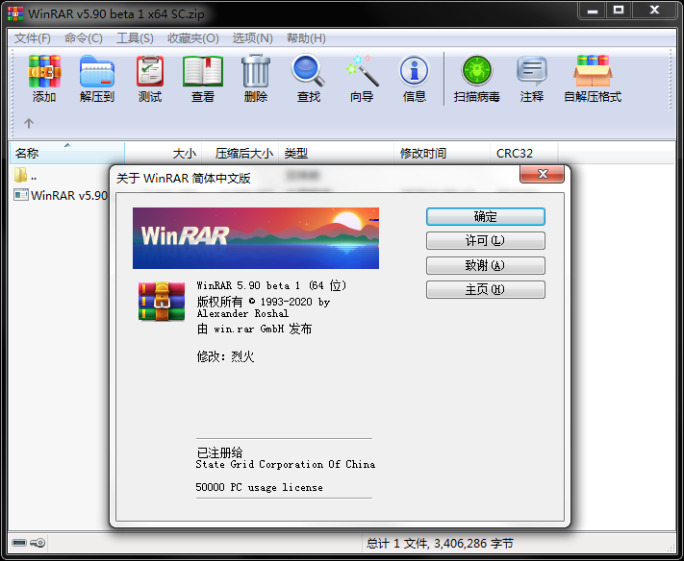Click the 致谢(A) acknowledgements button
Image resolution: width=684 pixels, height=561 pixels.
486,265
